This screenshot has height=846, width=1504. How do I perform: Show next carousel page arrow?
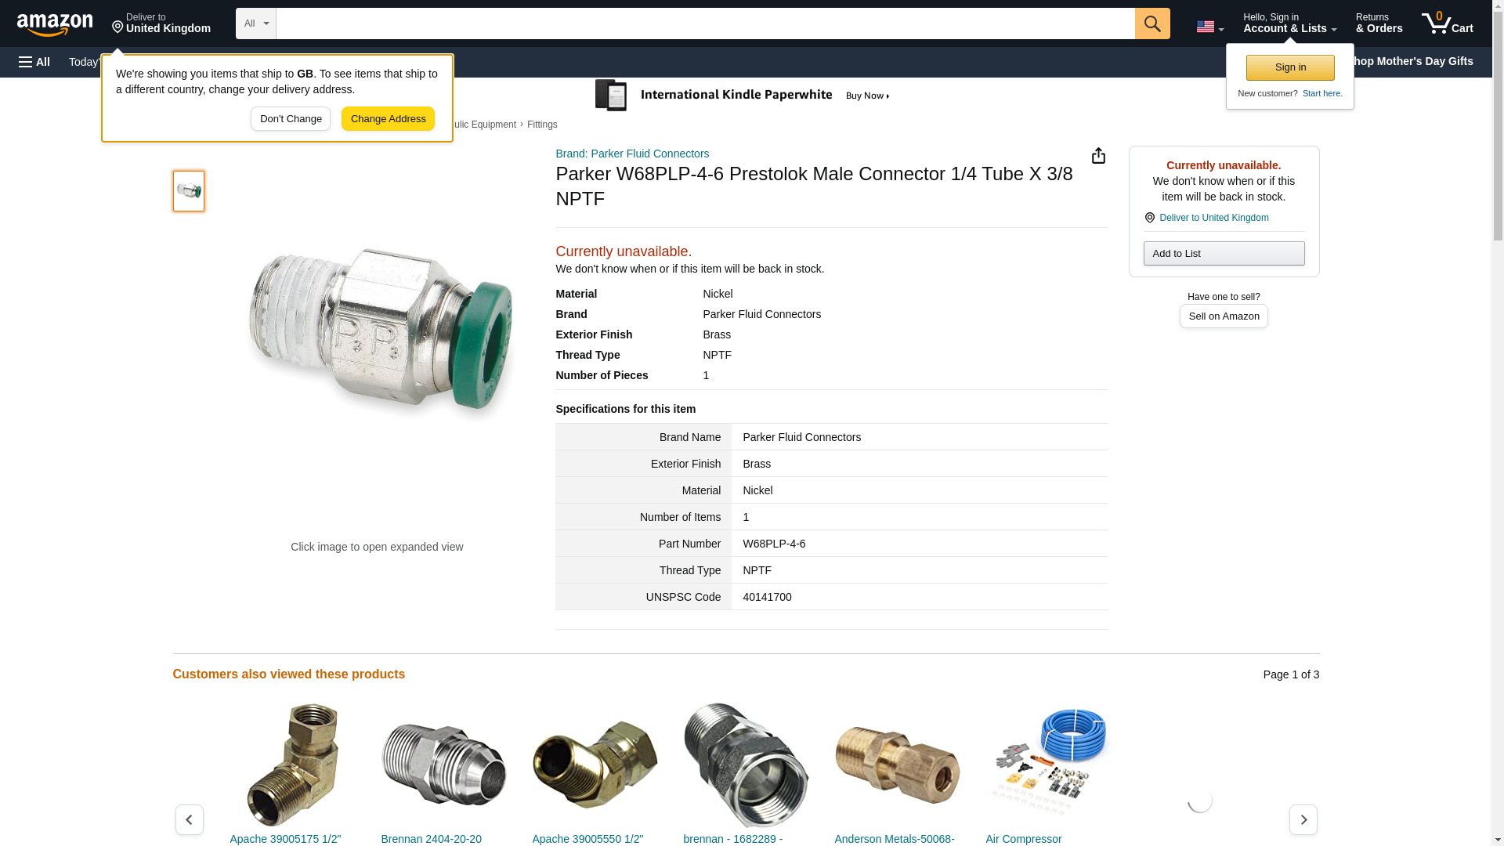1303,819
